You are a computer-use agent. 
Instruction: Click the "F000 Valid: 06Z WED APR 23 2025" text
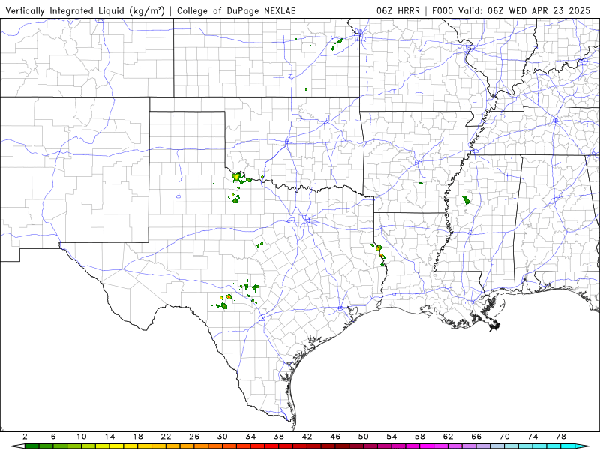coord(511,10)
